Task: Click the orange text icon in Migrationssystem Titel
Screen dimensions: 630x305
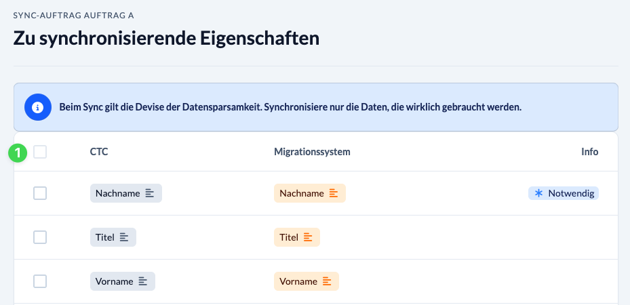Action: coord(308,237)
